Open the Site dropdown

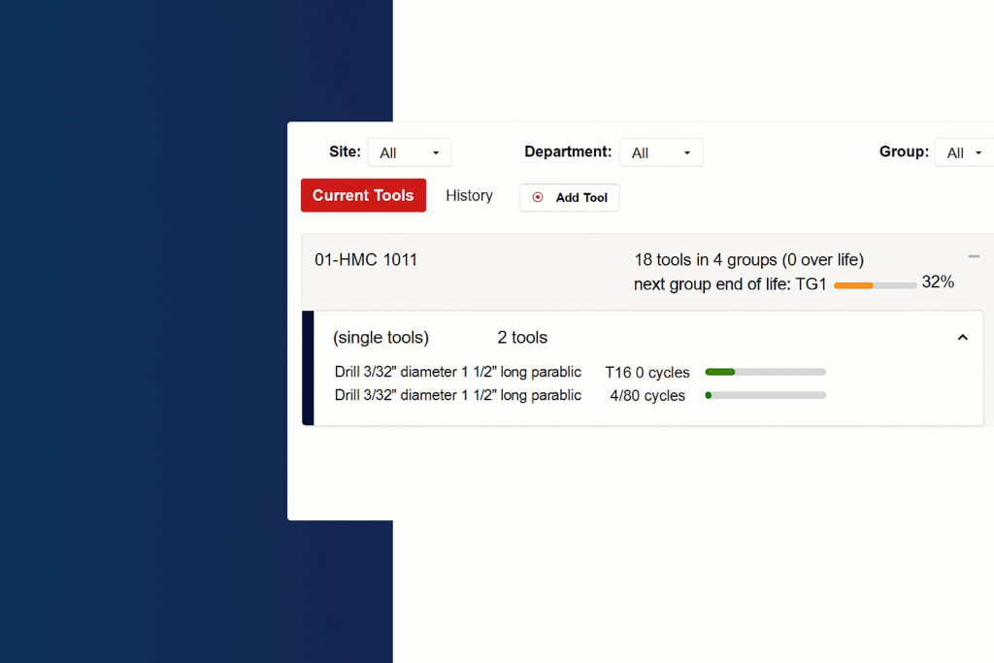[409, 152]
